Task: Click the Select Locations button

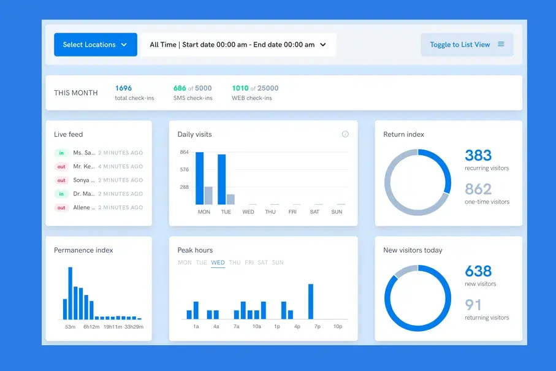Action: 96,45
